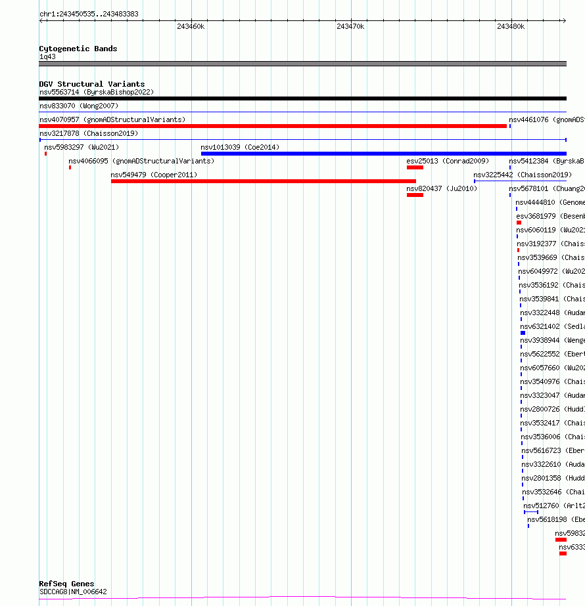Viewport: 585px width, 606px height.
Task: Select the nsv6321402 variant label
Action: [553, 326]
